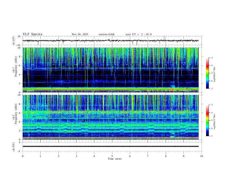
Task: Click time axis tick label "1"
Action: (40, 156)
